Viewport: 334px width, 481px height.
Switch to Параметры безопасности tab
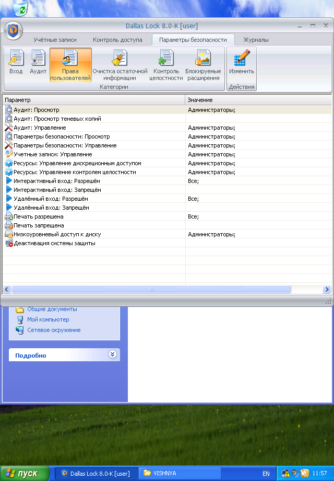point(193,40)
